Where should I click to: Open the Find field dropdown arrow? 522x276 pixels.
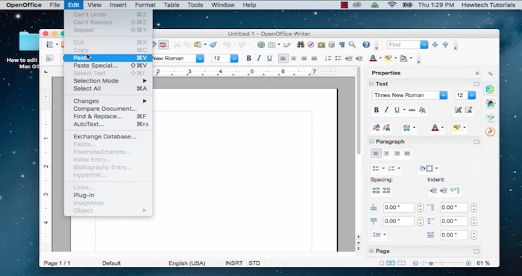[x=424, y=45]
